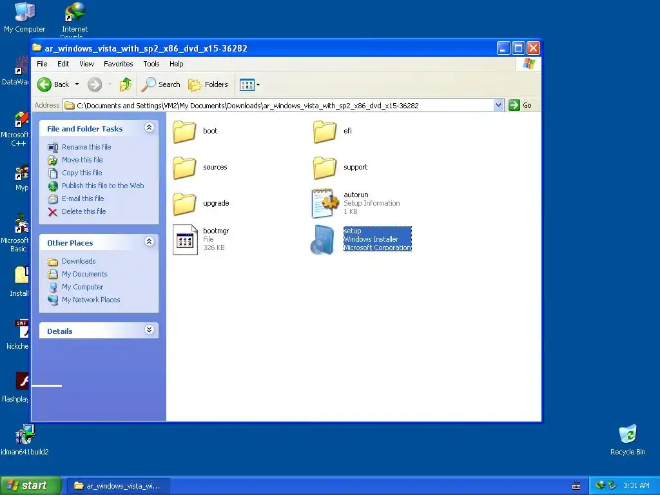The width and height of the screenshot is (660, 495).
Task: Click the red X delete icon
Action: (53, 211)
